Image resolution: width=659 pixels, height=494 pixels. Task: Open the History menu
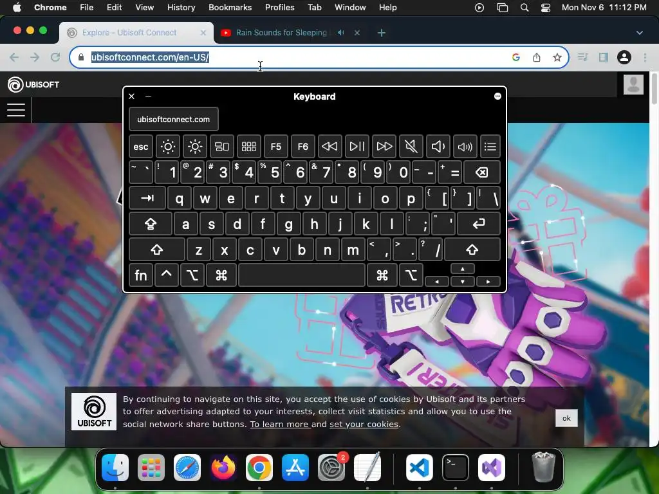point(181,7)
